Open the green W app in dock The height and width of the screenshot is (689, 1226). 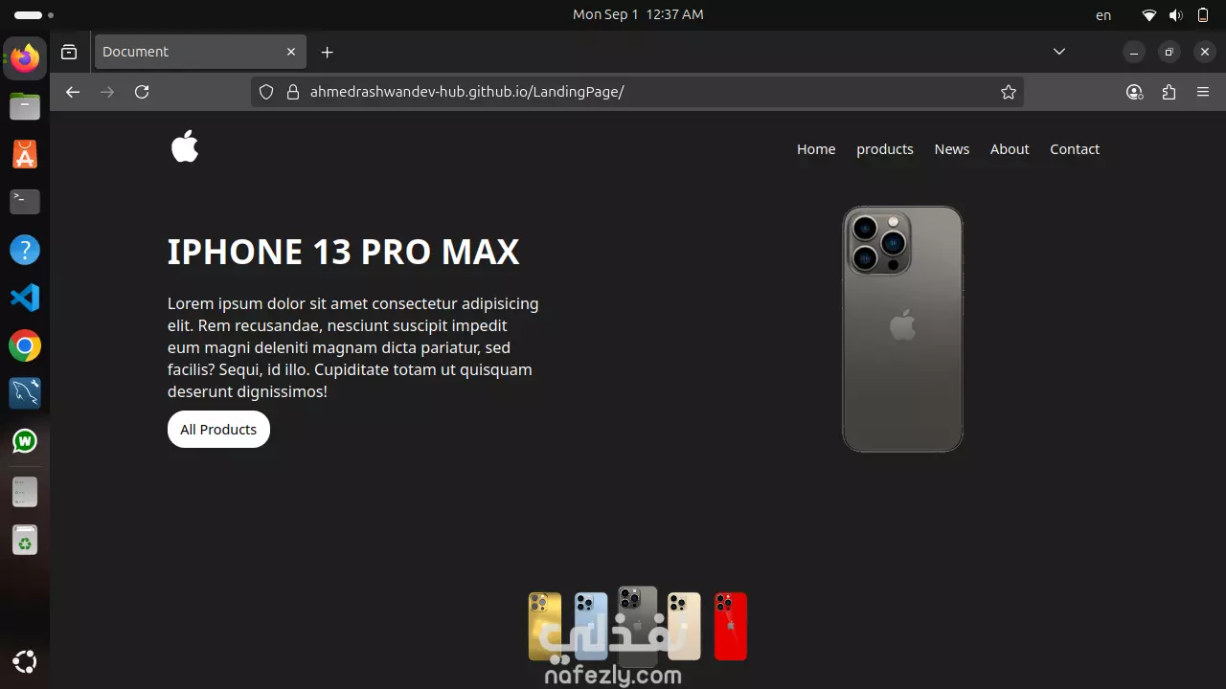[25, 441]
